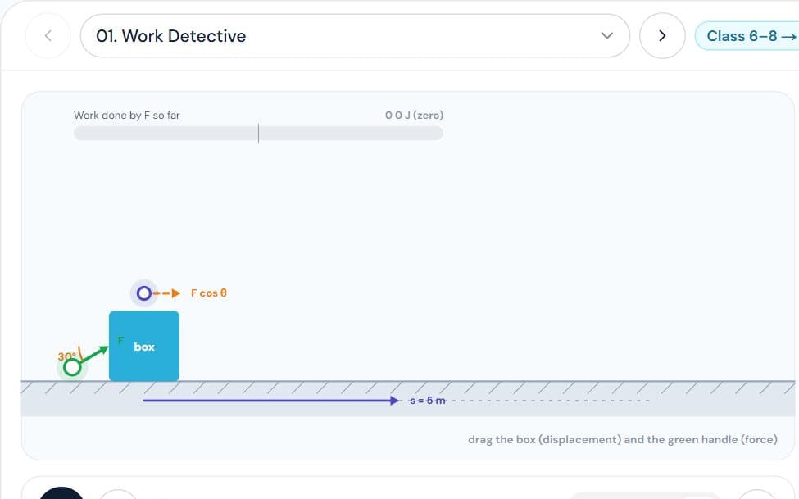
Task: Go to the next lesson arrow
Action: point(662,36)
